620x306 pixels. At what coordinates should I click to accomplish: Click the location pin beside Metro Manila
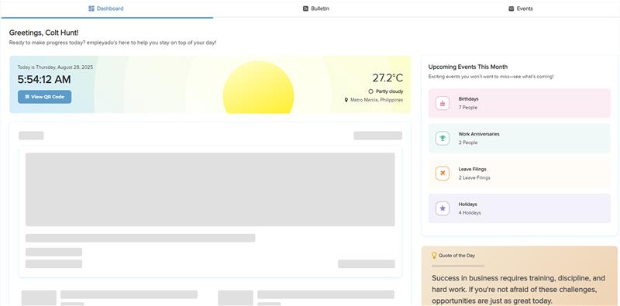coord(346,100)
